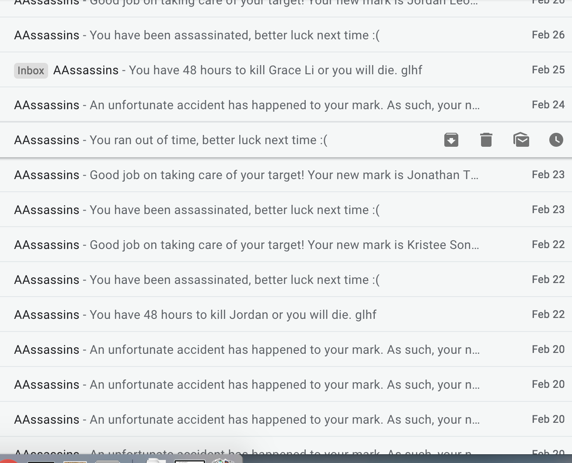Open the Feb 24 unfortunate accident email
The width and height of the screenshot is (572, 463).
286,105
